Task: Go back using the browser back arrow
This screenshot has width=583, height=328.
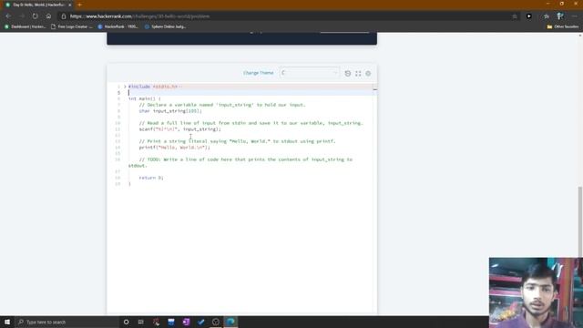Action: 8,16
